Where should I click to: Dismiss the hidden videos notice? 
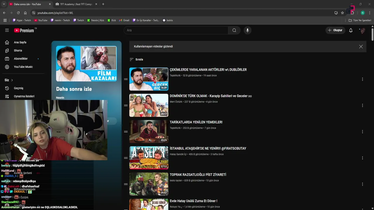(361, 47)
